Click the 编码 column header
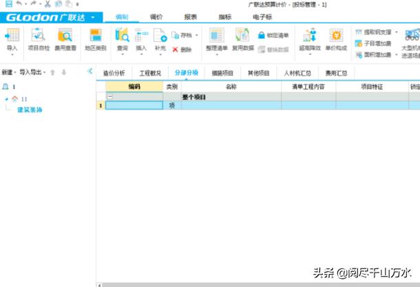420x287 pixels. [x=134, y=87]
